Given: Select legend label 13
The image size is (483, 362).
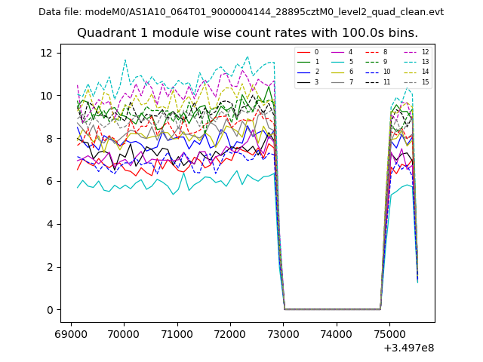Looking at the screenshot, I should [425, 62].
